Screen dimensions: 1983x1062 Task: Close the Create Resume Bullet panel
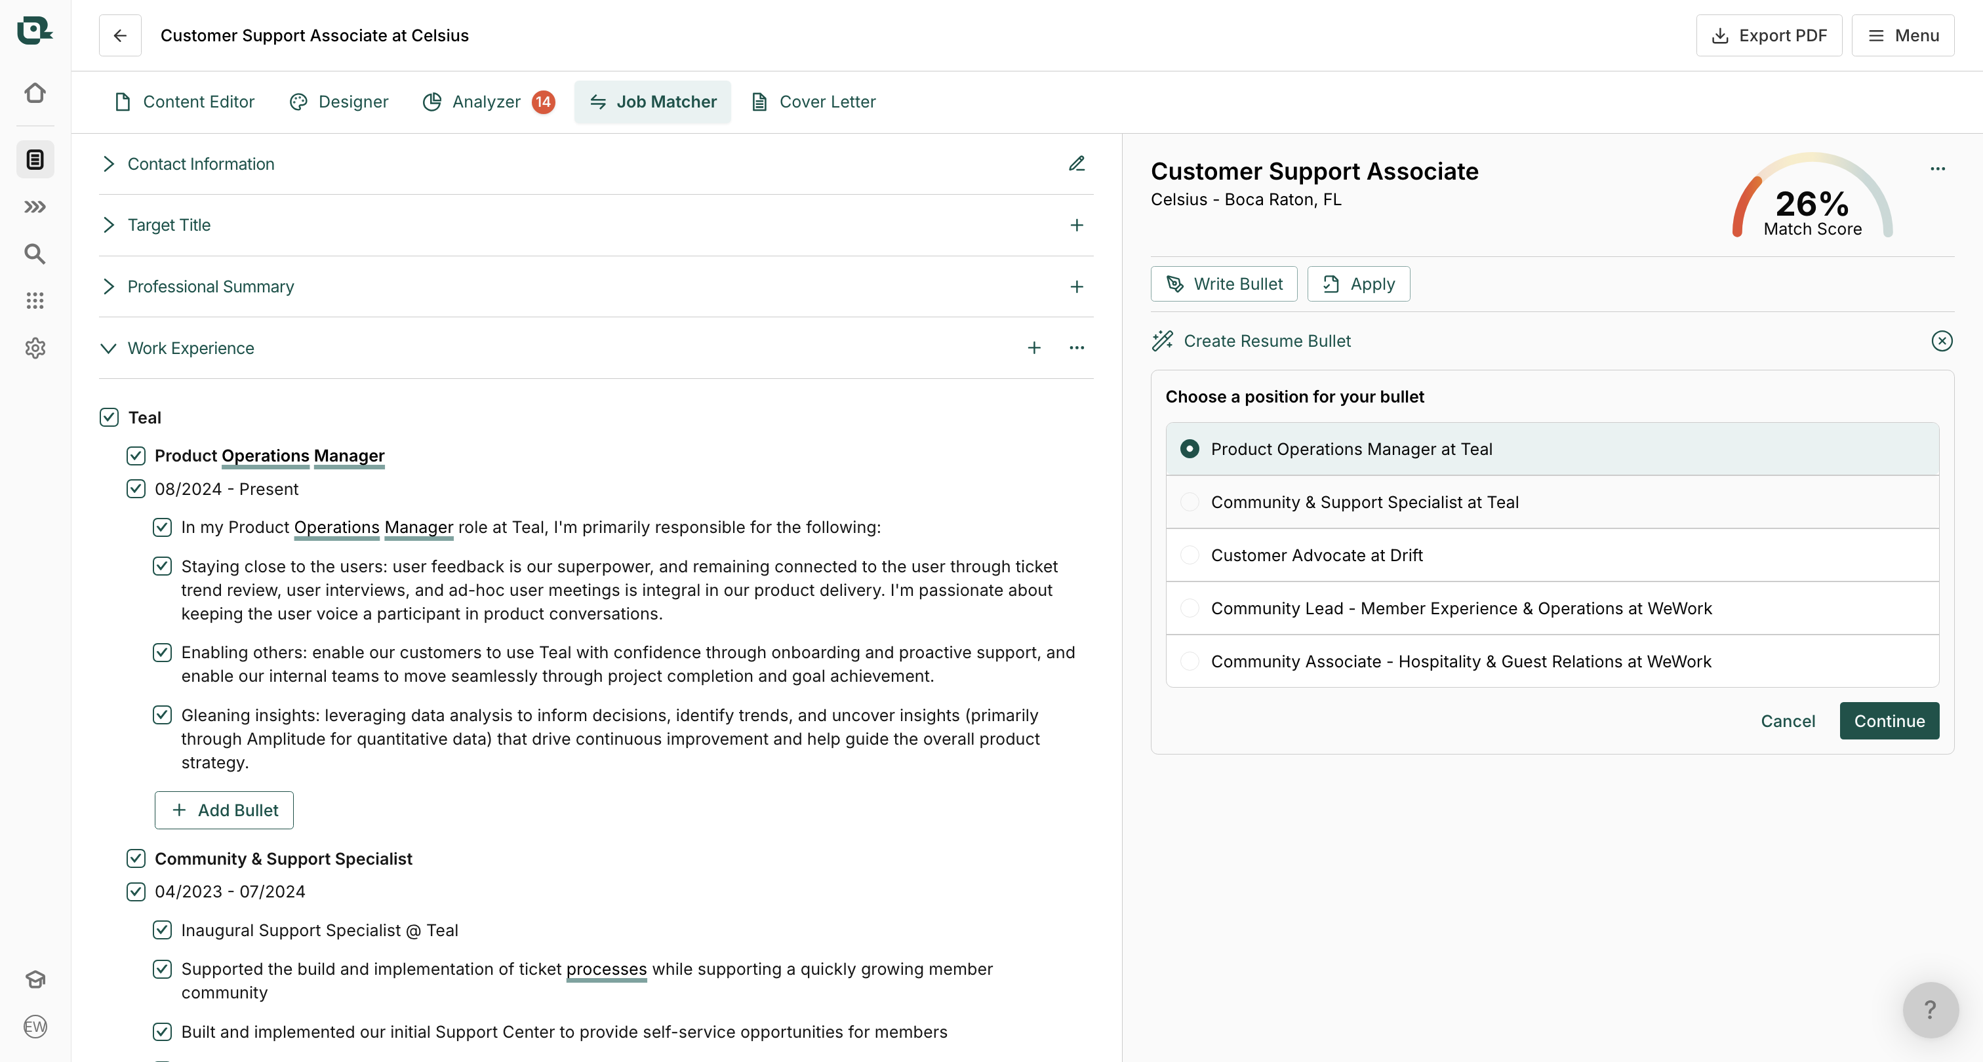(1942, 341)
